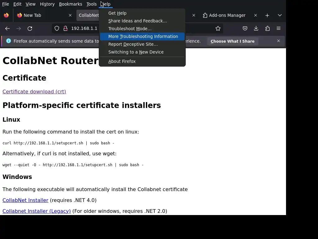Open the Downloads panel
This screenshot has width=318, height=239.
coord(256,28)
